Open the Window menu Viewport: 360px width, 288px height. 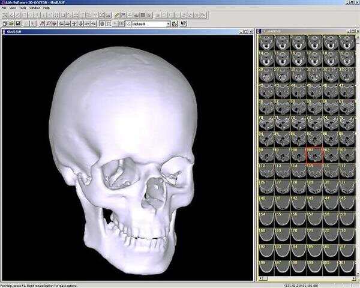[x=35, y=8]
